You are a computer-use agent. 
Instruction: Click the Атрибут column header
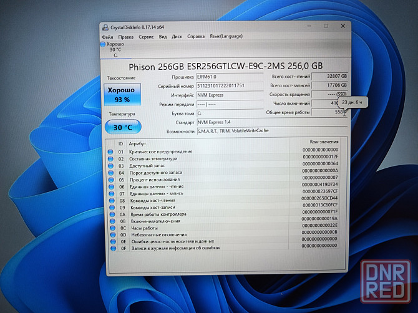pyautogui.click(x=137, y=144)
